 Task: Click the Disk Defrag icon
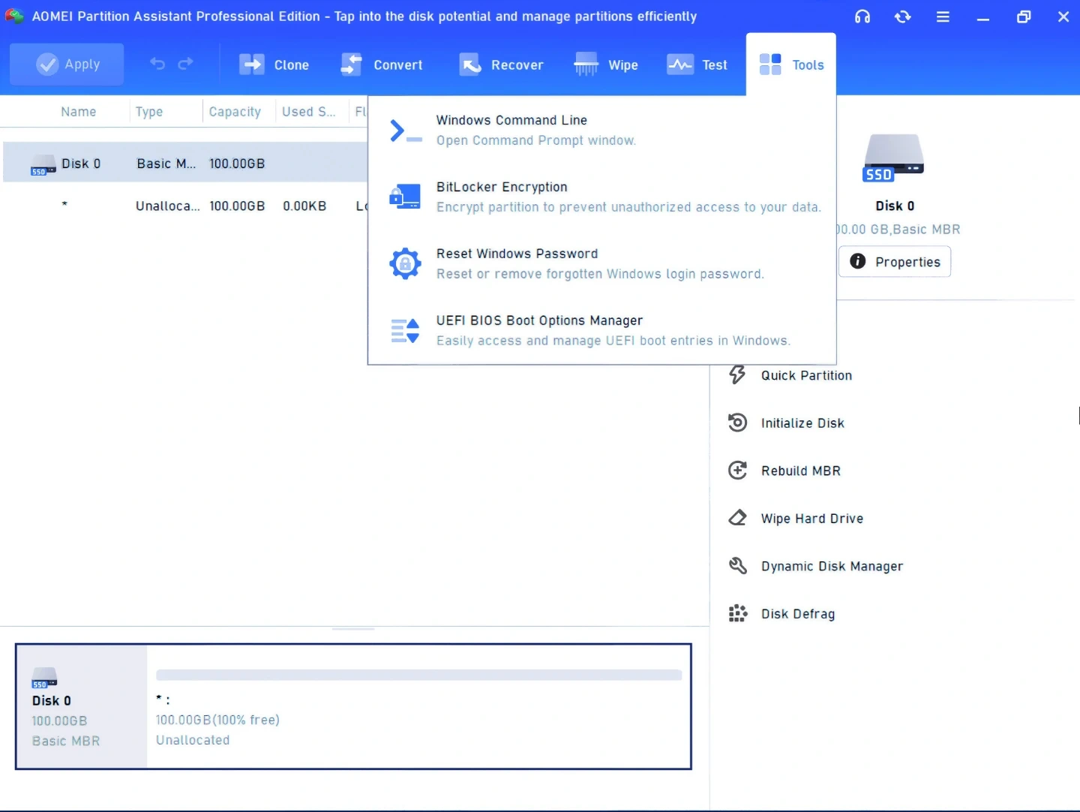(737, 614)
